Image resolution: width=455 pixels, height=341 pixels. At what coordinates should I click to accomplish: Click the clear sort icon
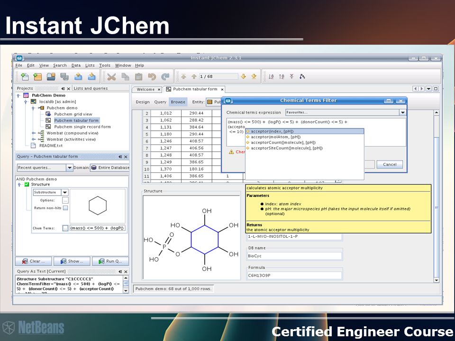pyautogui.click(x=291, y=76)
